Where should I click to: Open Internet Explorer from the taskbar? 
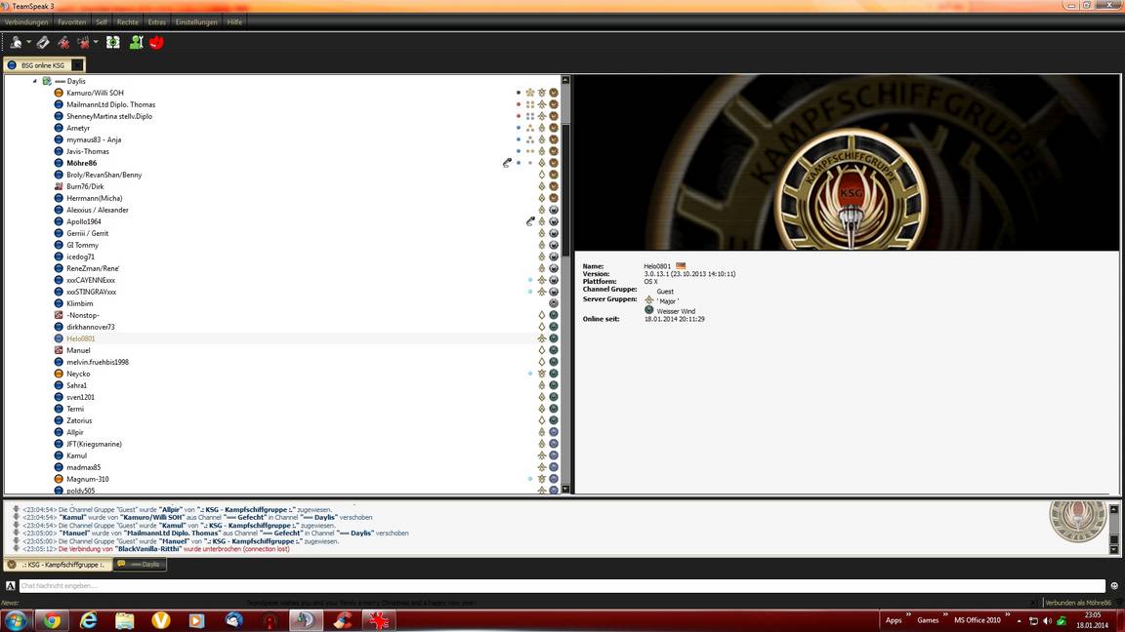[88, 620]
